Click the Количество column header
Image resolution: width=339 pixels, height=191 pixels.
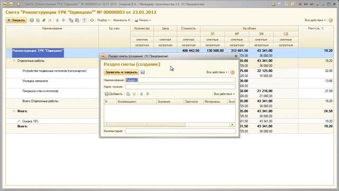(x=142, y=28)
